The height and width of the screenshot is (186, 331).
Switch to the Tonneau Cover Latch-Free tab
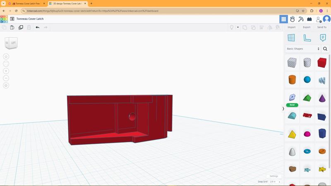[27, 3]
